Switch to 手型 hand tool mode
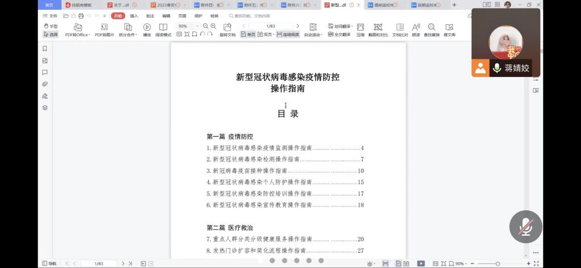Image resolution: width=581 pixels, height=268 pixels. click(50, 26)
